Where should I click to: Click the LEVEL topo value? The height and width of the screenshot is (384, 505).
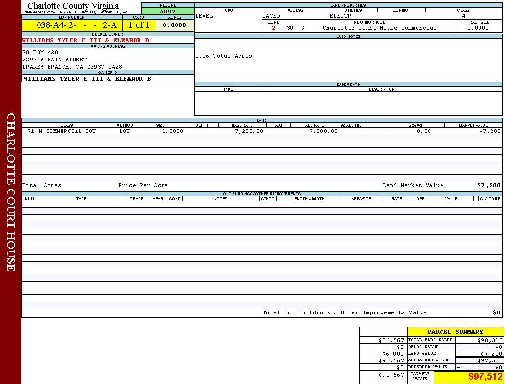204,16
